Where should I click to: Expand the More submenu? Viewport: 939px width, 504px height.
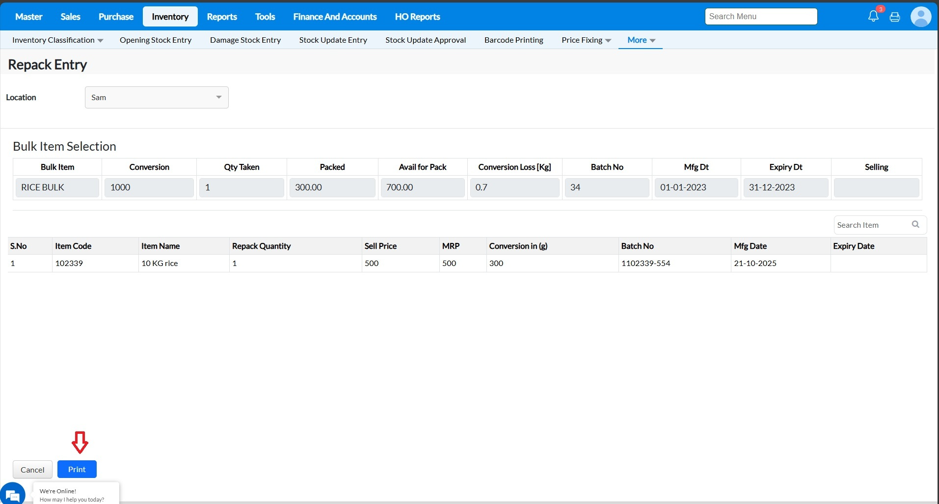pos(641,40)
